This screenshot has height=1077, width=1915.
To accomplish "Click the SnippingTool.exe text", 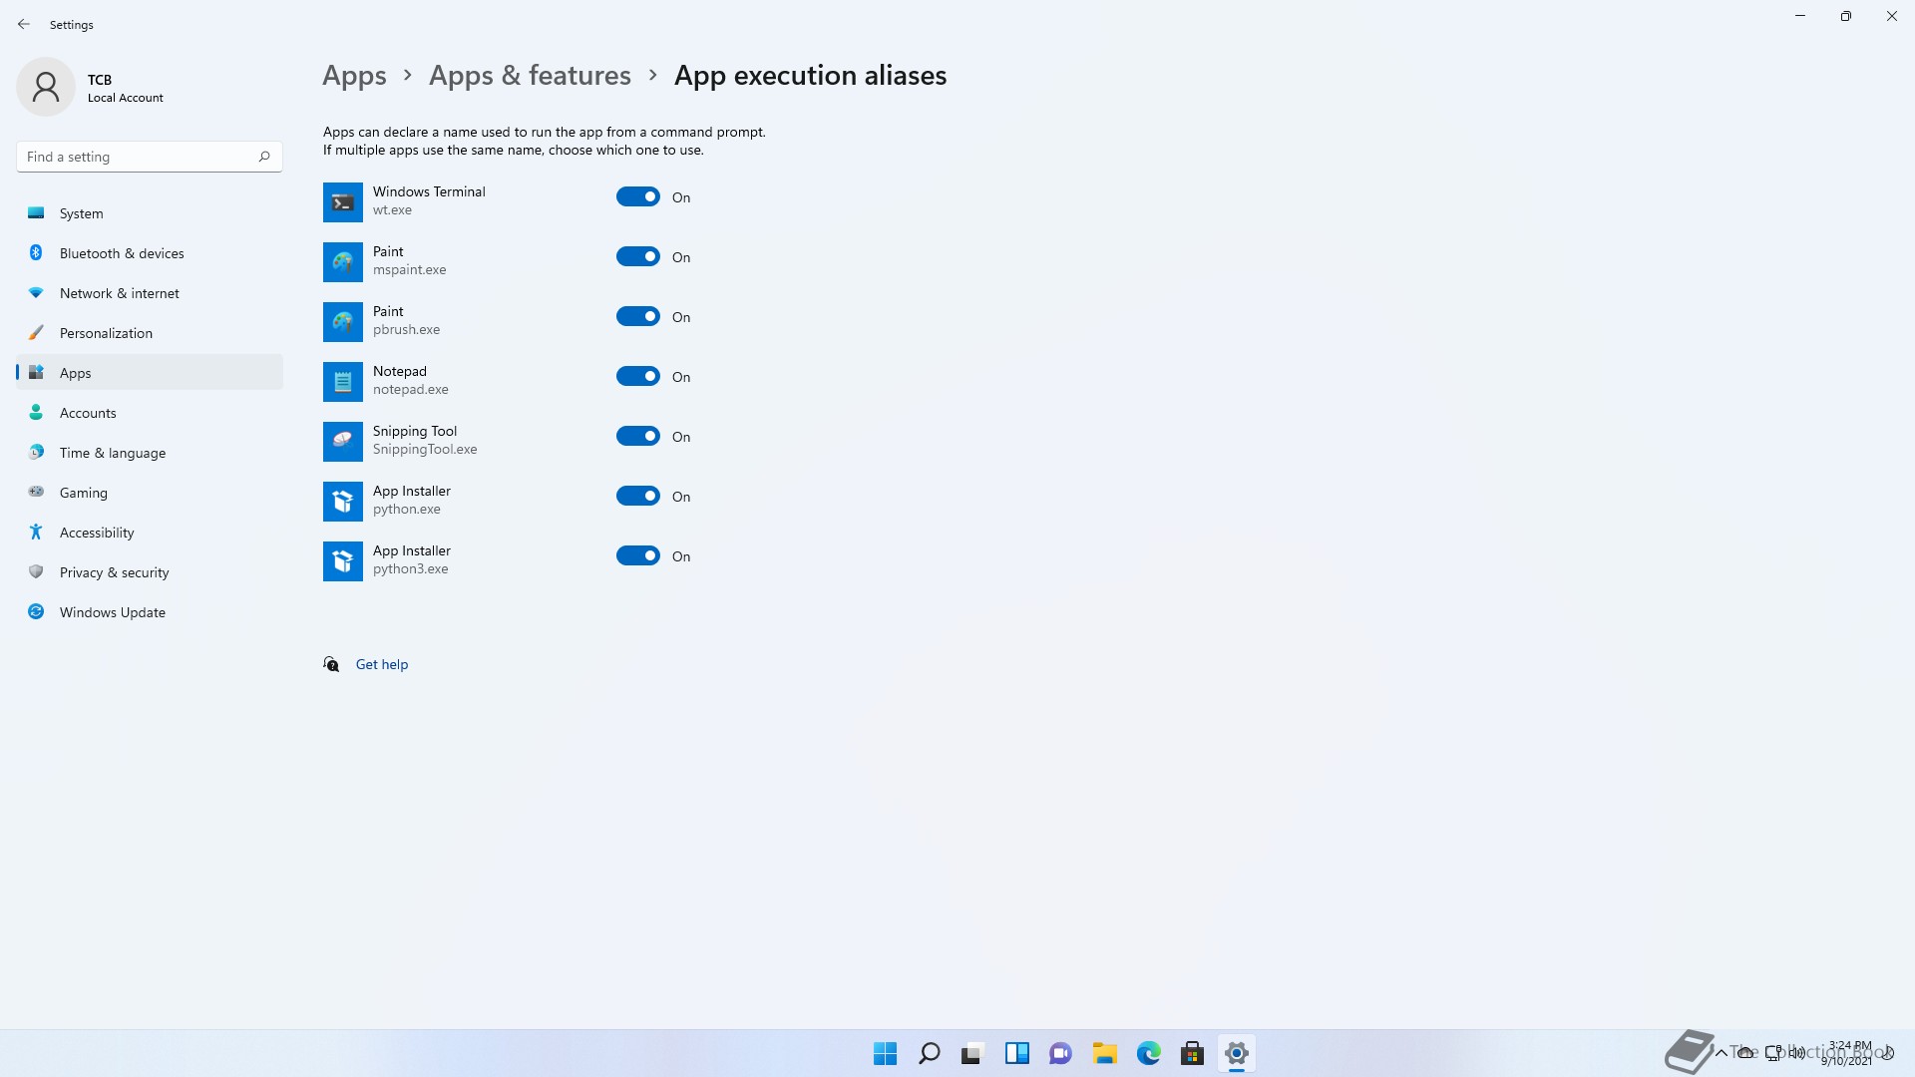I will (425, 450).
